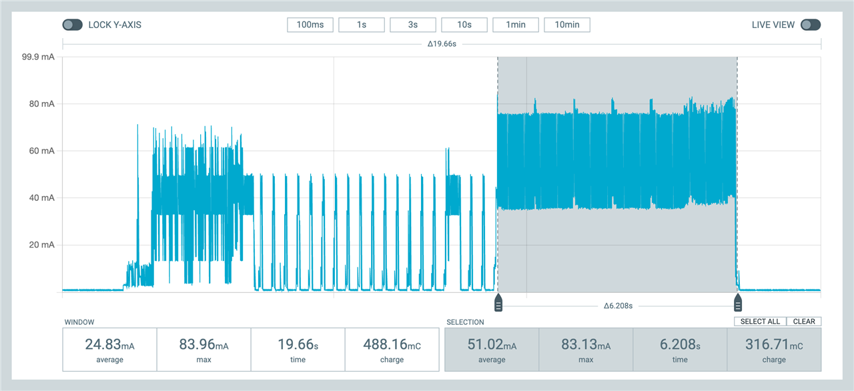Click the Δ6.208s selection duration label

618,306
